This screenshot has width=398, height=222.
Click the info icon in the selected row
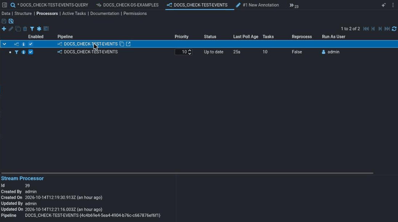[x=23, y=44]
